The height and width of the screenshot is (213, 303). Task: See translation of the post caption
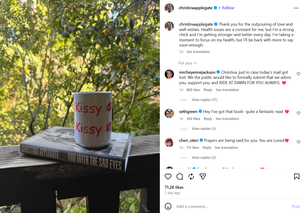[198, 52]
